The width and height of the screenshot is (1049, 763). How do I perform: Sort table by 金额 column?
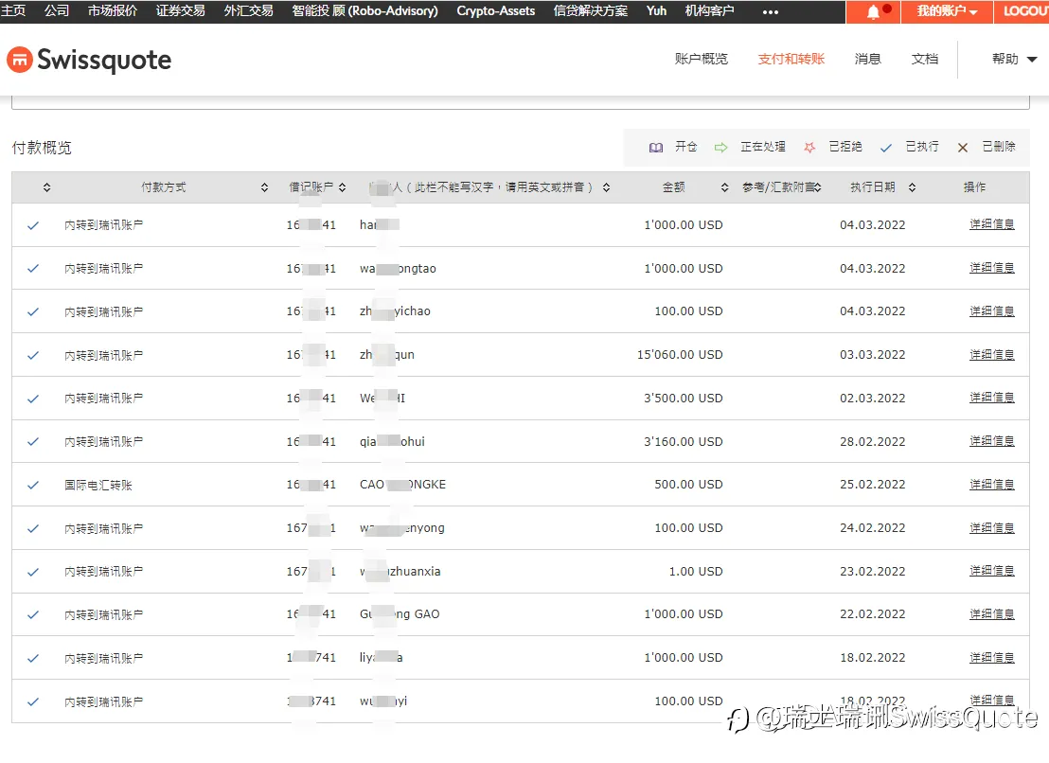(724, 187)
